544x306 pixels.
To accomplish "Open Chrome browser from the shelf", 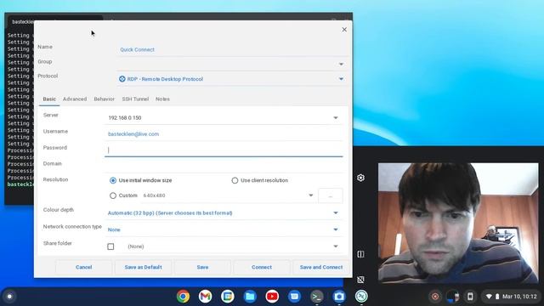I will coord(183,297).
